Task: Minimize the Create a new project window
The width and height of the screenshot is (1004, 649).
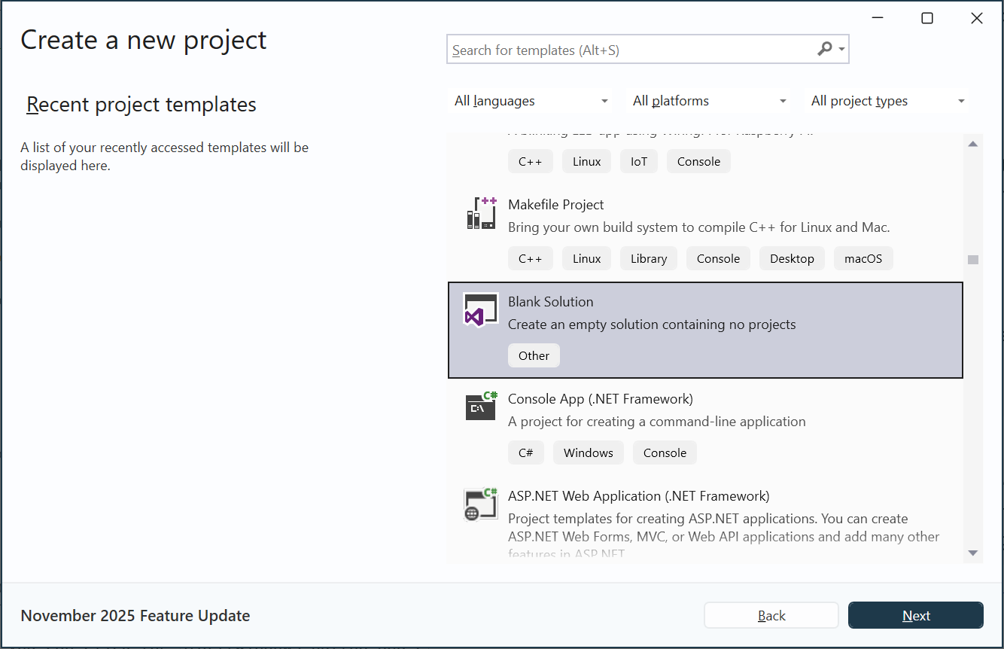Action: [x=878, y=18]
